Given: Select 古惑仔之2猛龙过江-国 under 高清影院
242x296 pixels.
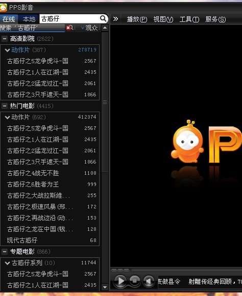Looking at the screenshot, I should [x=50, y=83].
